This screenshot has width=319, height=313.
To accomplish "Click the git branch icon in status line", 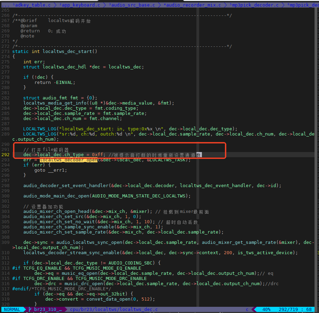I will pyautogui.click(x=30, y=309).
